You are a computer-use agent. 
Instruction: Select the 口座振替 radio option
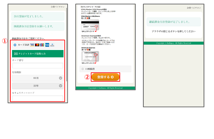[83, 69]
